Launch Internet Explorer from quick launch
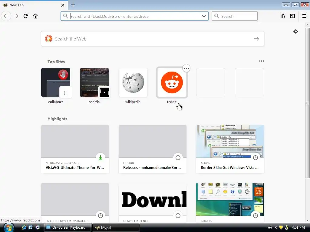Viewport: 310px width, 232px height. pyautogui.click(x=24, y=227)
